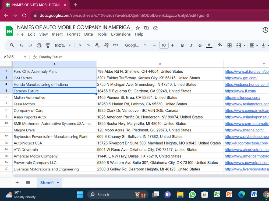Open the Format menu

[x=73, y=34]
